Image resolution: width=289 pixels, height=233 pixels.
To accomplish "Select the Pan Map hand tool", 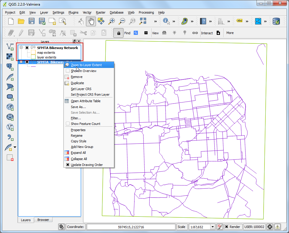I will point(91,21).
